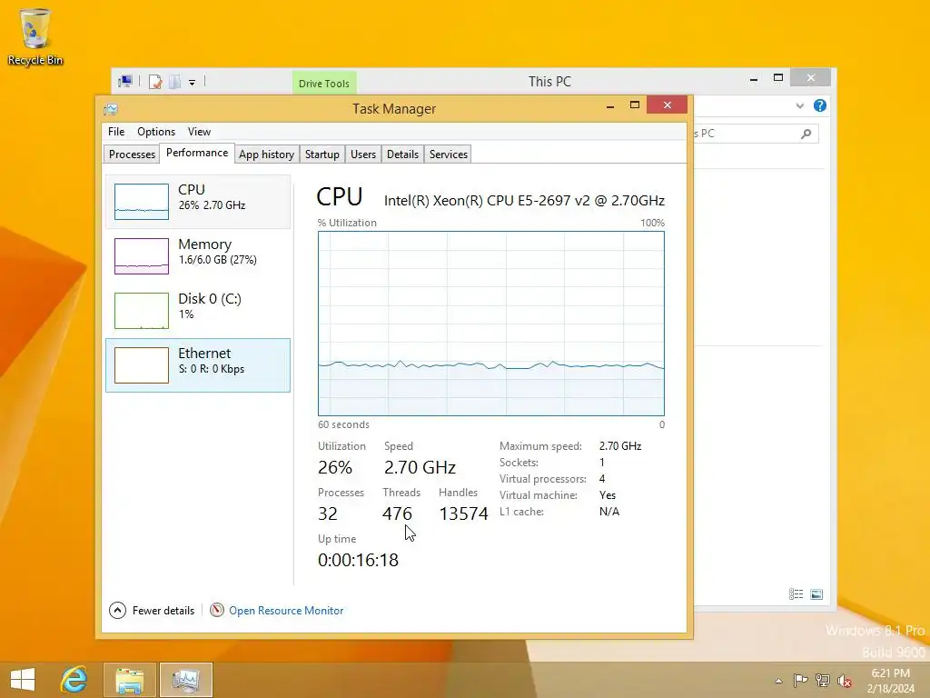Click the network tray icon
This screenshot has height=698, width=930.
(x=822, y=681)
